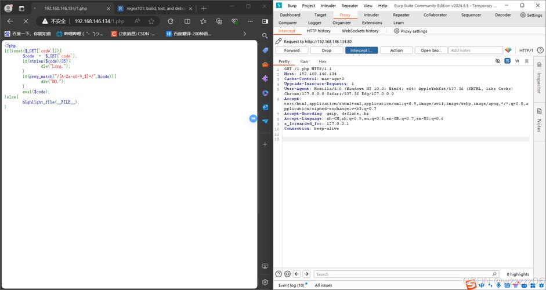The image size is (546, 290).
Task: Click the Edge address bar URL
Action: tap(99, 21)
